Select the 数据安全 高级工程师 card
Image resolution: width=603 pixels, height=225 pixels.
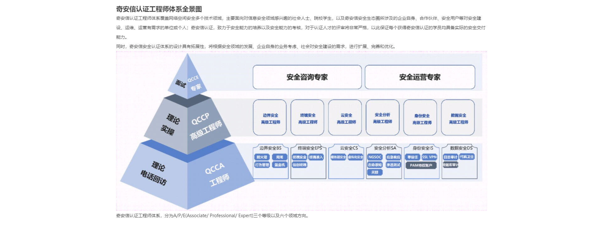[x=458, y=118]
